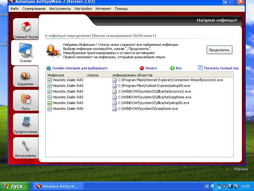Click file icon for Outlook Express\setup50.exe
The height and width of the screenshot is (191, 254).
tap(115, 86)
